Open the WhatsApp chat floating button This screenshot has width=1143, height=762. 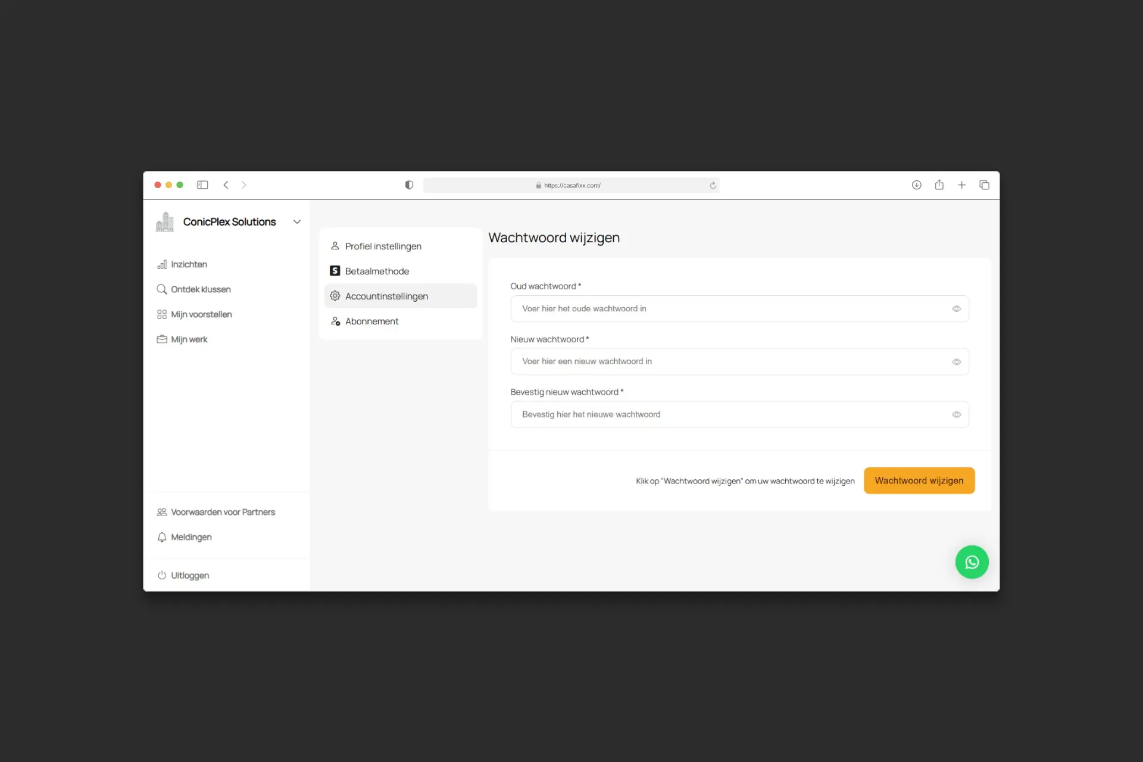coord(972,562)
